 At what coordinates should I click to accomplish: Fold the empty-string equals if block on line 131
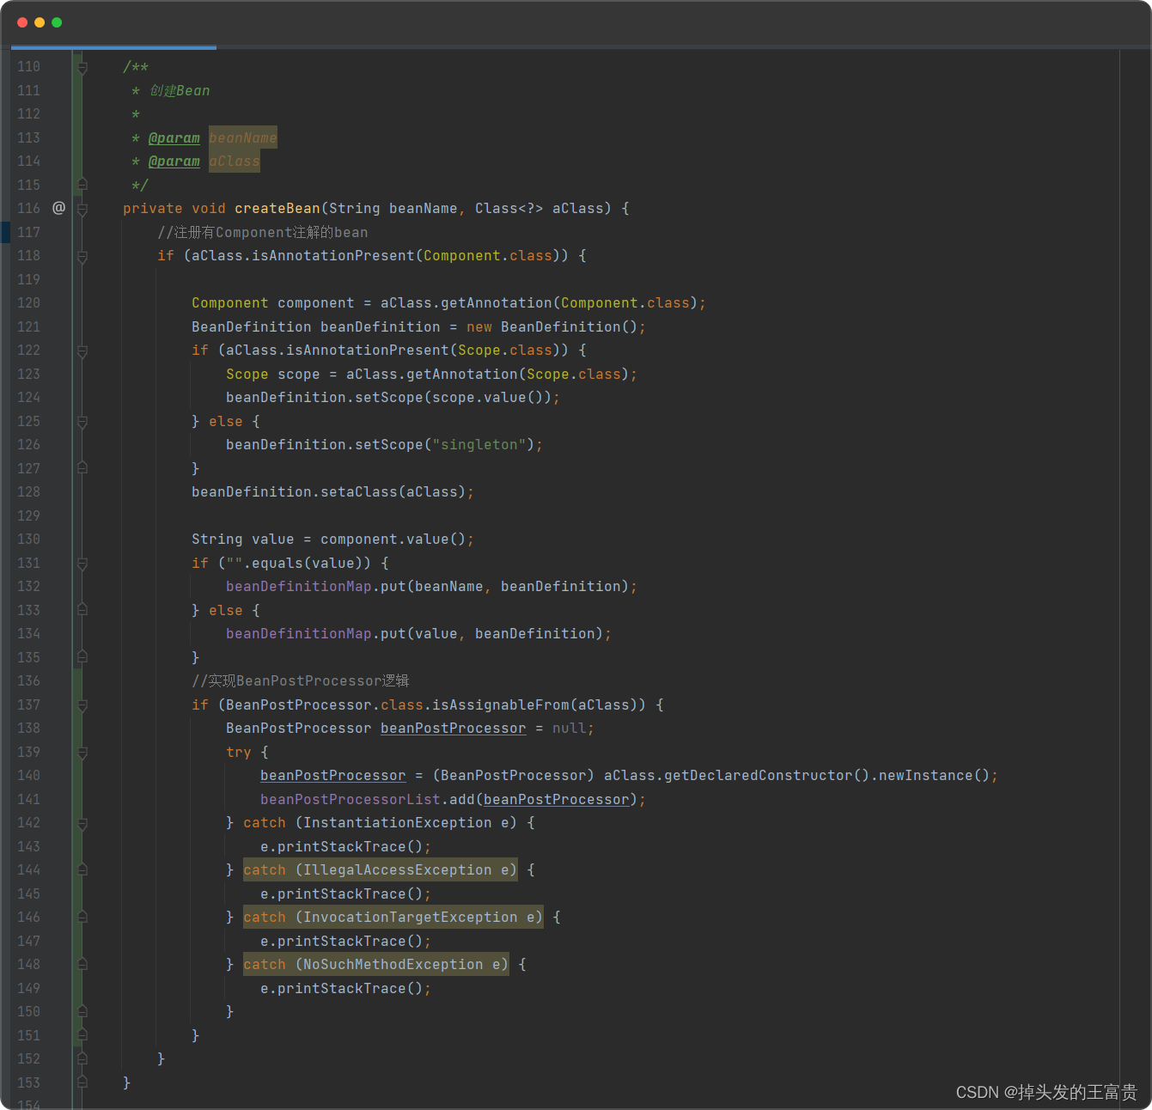82,564
